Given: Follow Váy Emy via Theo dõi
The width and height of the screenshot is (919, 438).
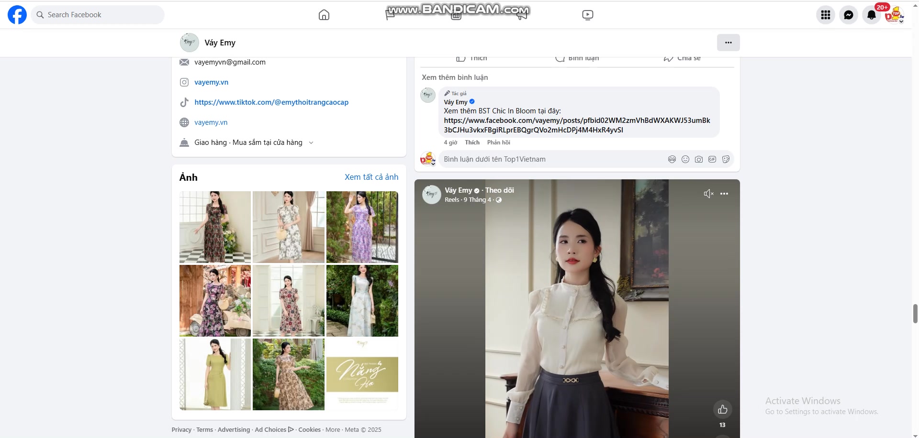Looking at the screenshot, I should point(499,190).
